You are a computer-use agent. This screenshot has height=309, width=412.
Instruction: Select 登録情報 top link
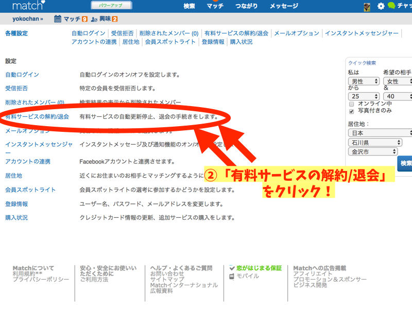pyautogui.click(x=213, y=42)
